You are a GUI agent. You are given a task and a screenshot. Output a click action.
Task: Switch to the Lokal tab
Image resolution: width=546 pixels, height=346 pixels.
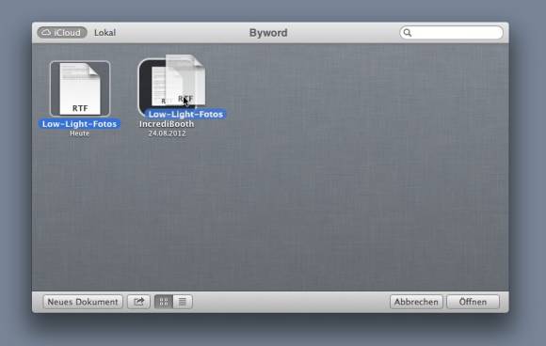pos(104,33)
